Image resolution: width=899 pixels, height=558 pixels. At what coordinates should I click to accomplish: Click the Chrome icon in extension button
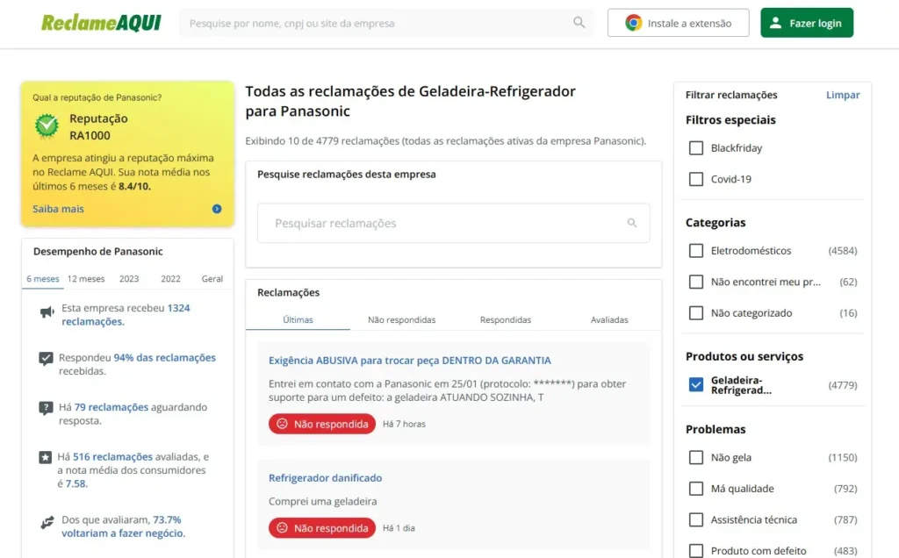click(634, 23)
